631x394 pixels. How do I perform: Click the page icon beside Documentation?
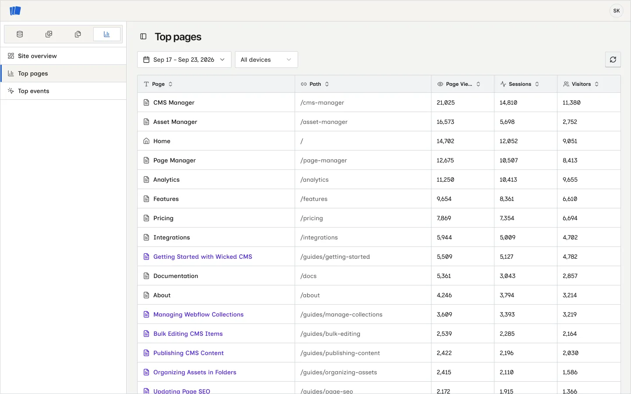[146, 276]
